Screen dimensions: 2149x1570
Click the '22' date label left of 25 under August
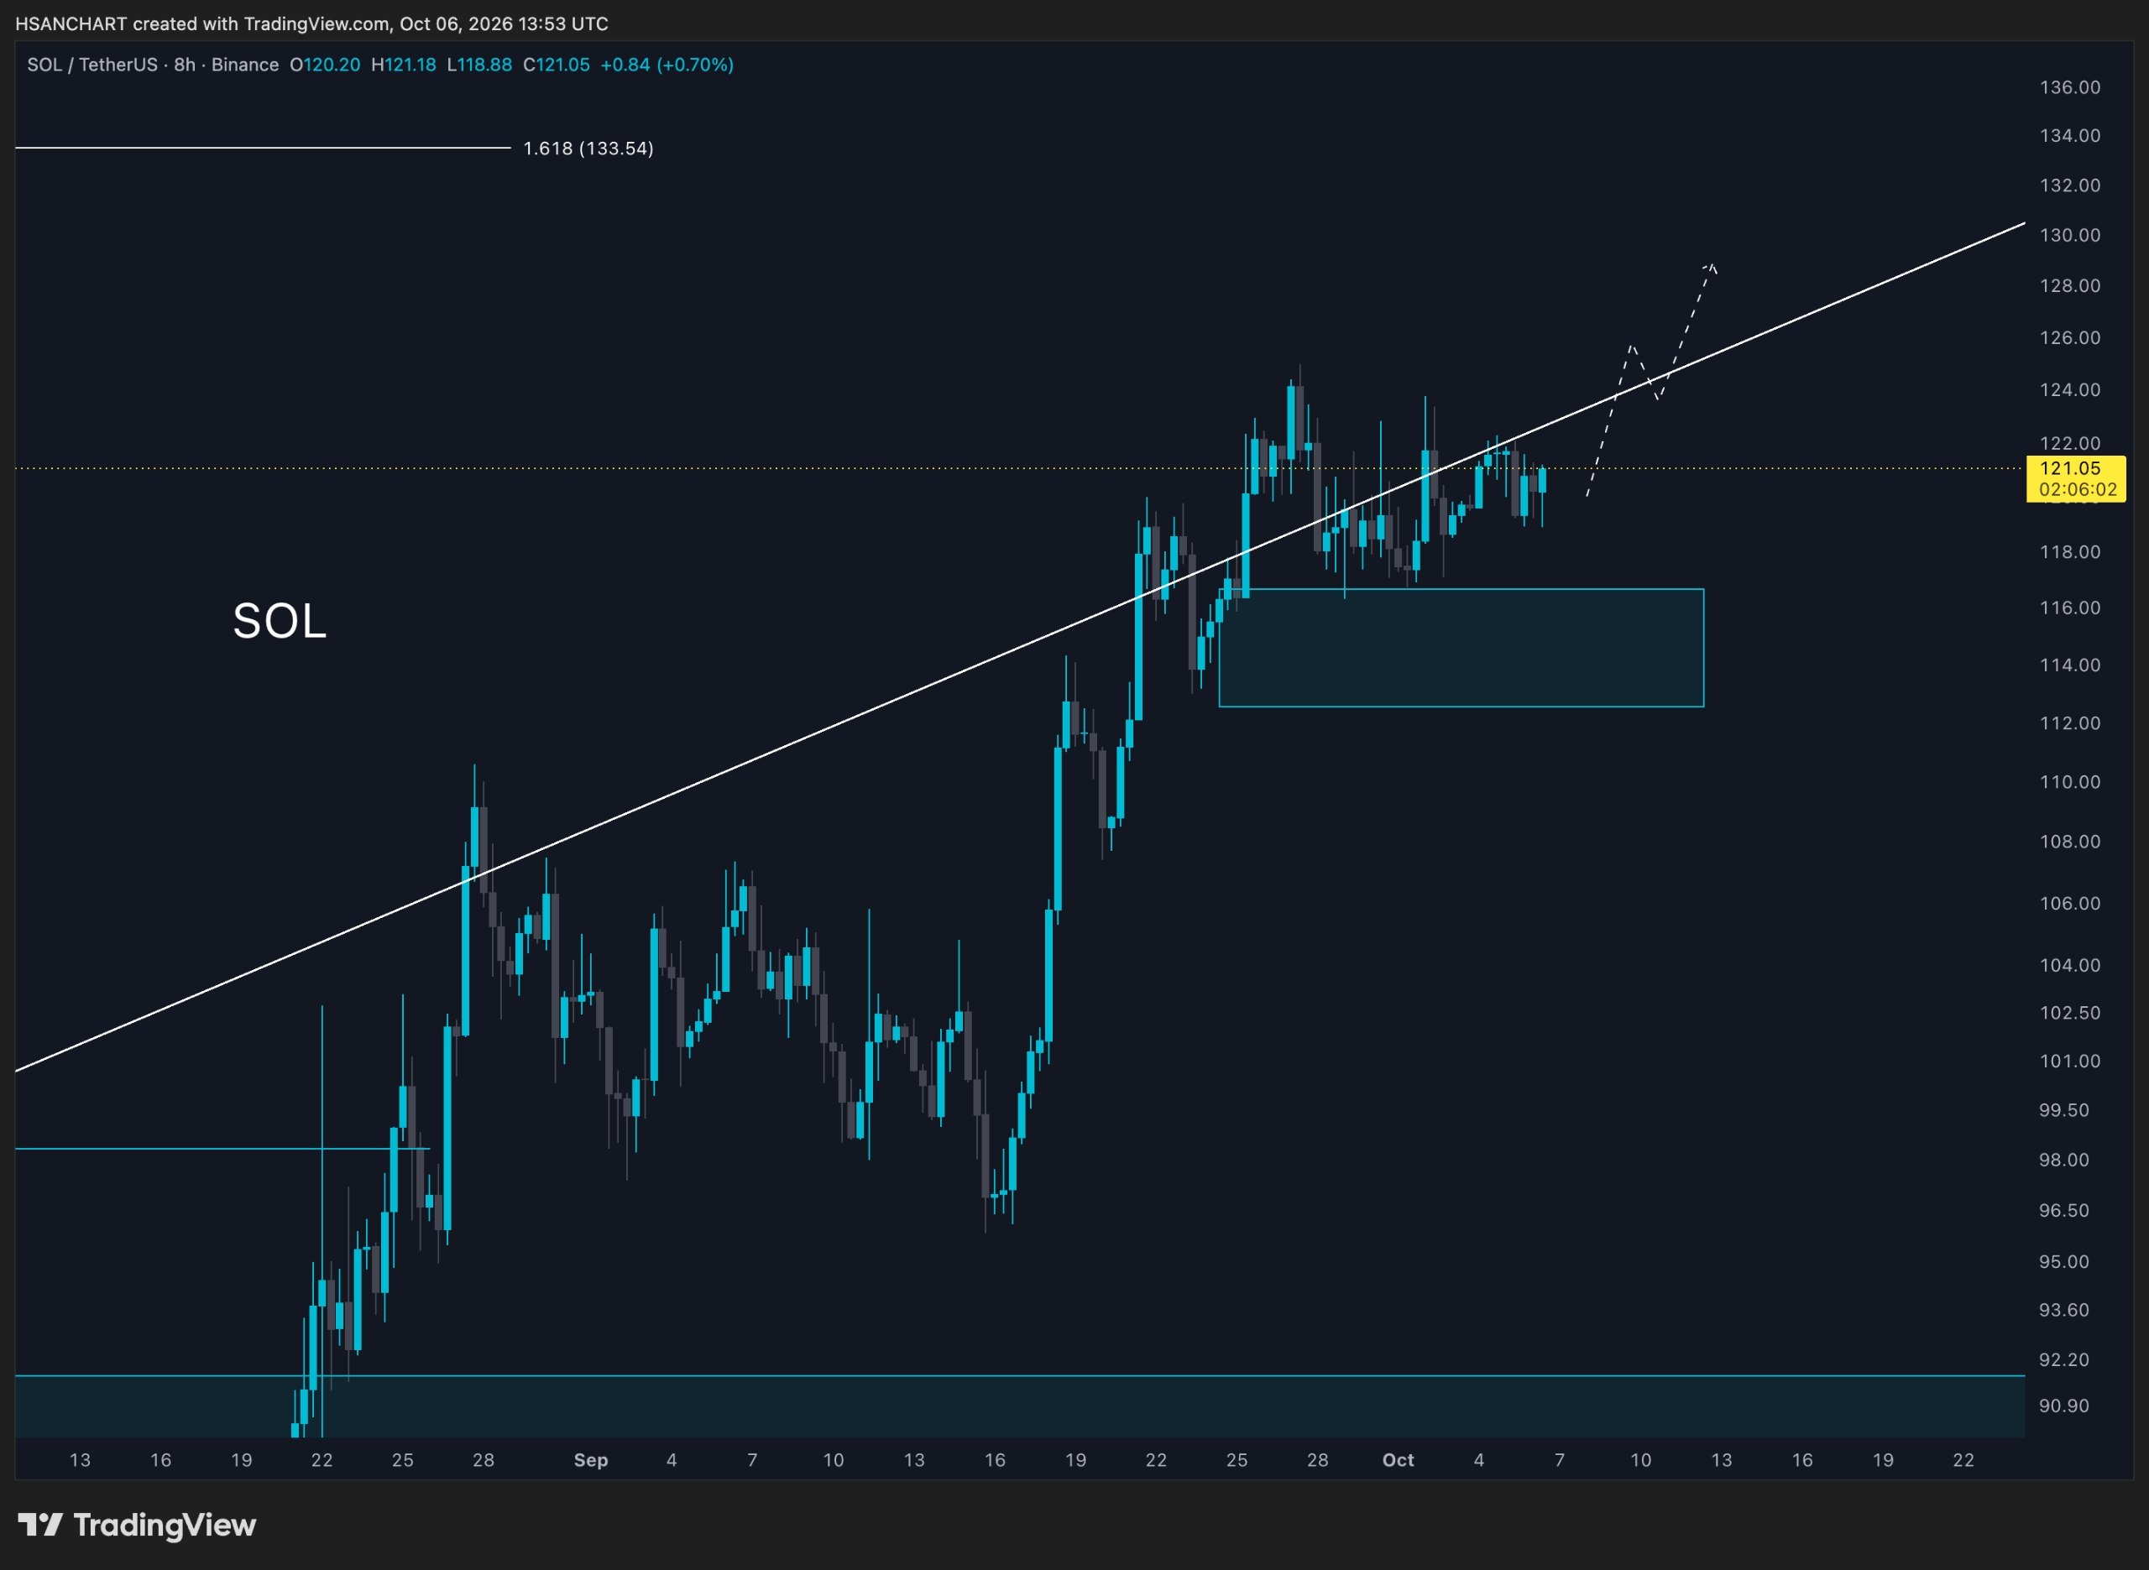(322, 1460)
